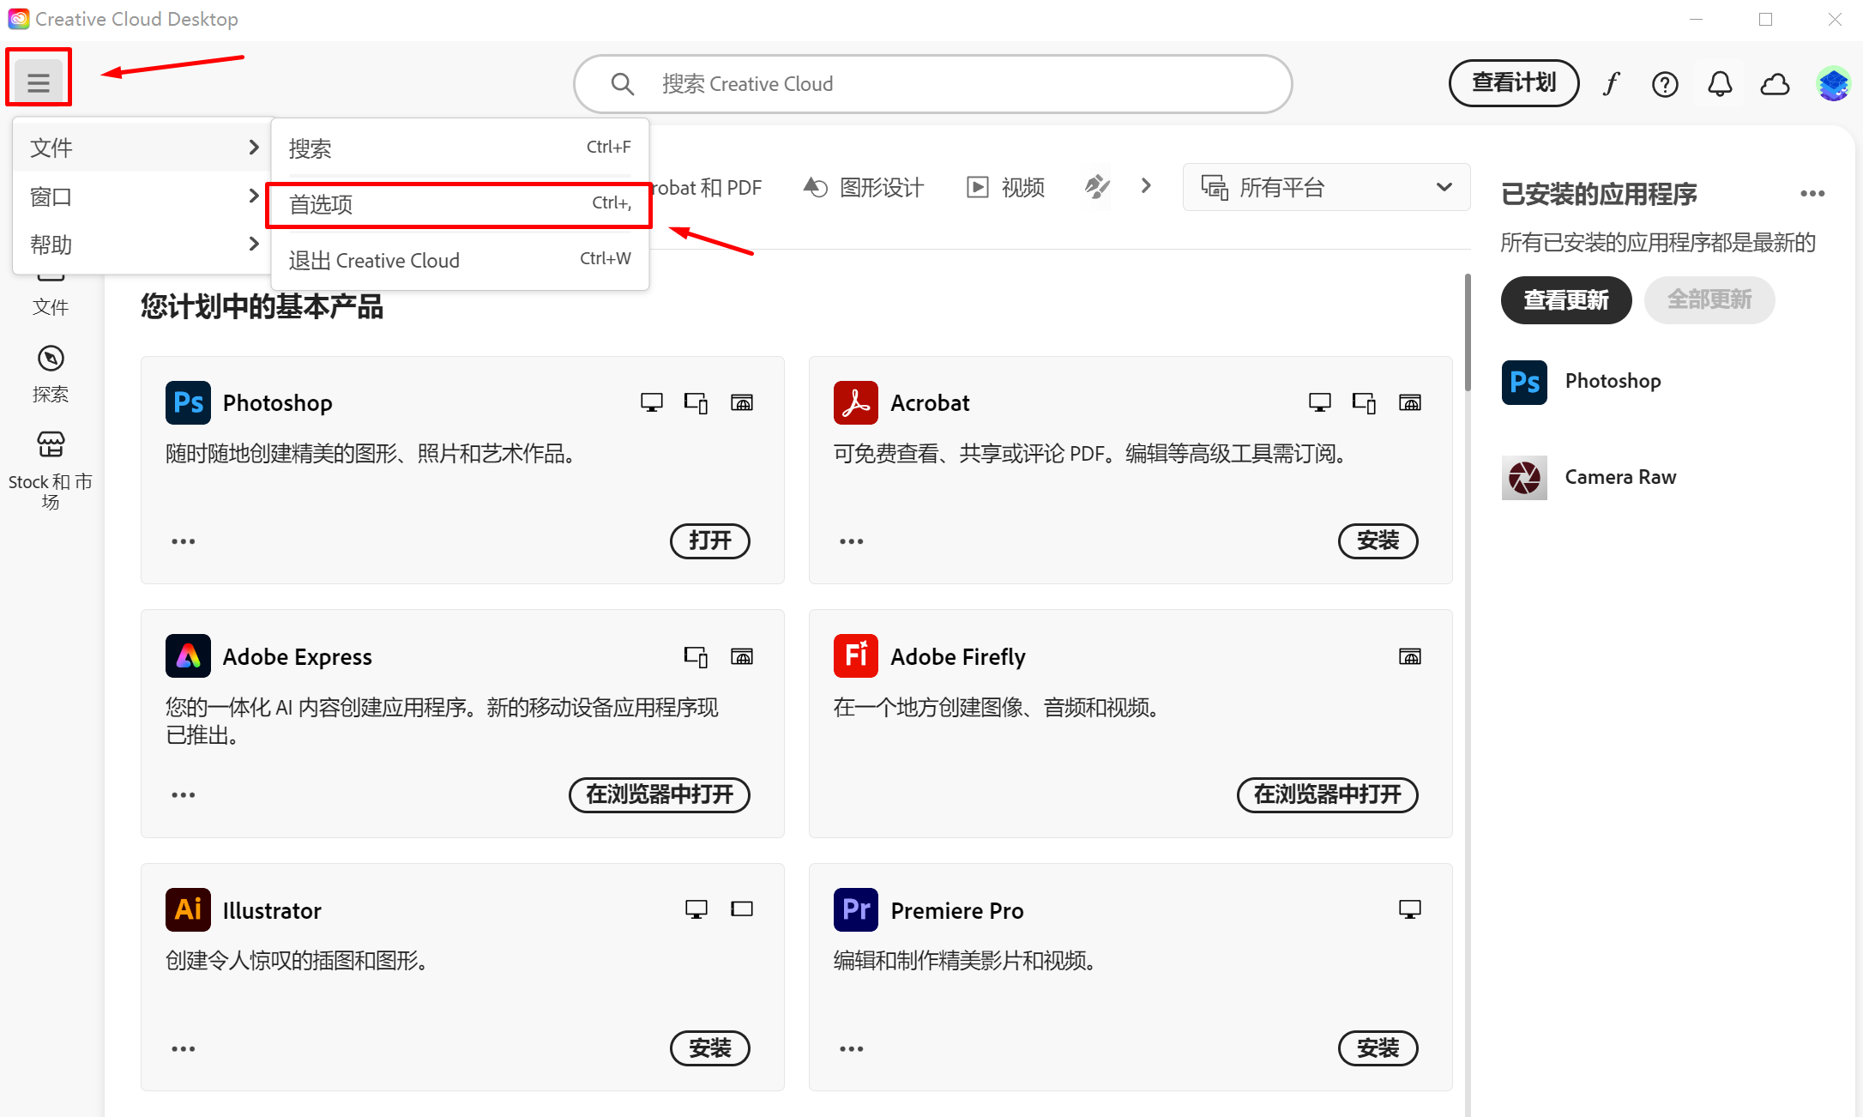Click the Adobe Firefly app icon
Viewport: 1863px width, 1117px height.
pyautogui.click(x=856, y=656)
